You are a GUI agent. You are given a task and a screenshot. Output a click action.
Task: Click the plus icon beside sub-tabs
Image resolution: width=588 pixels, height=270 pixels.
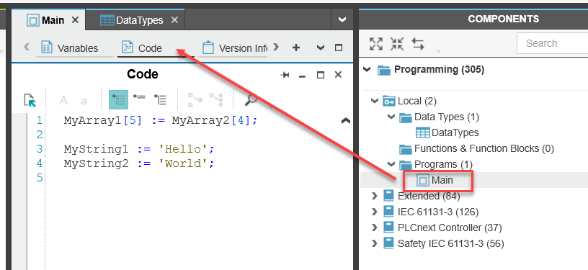tap(296, 48)
